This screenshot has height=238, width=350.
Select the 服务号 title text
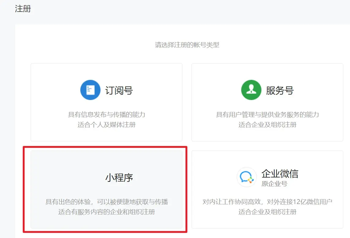pos(280,91)
